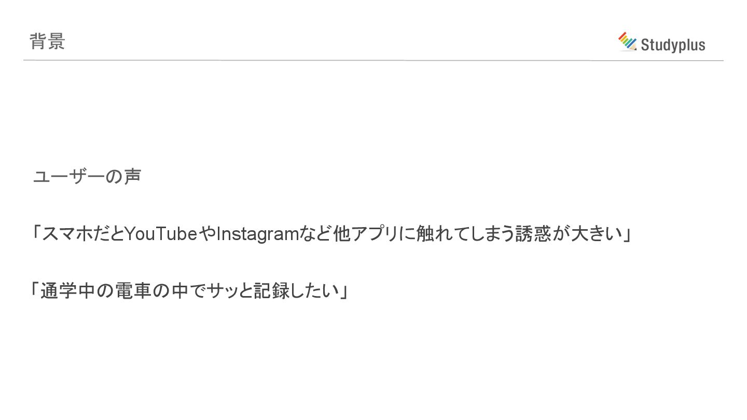The height and width of the screenshot is (420, 747).
Task: Click 記録したい in the second quote
Action: 296,291
